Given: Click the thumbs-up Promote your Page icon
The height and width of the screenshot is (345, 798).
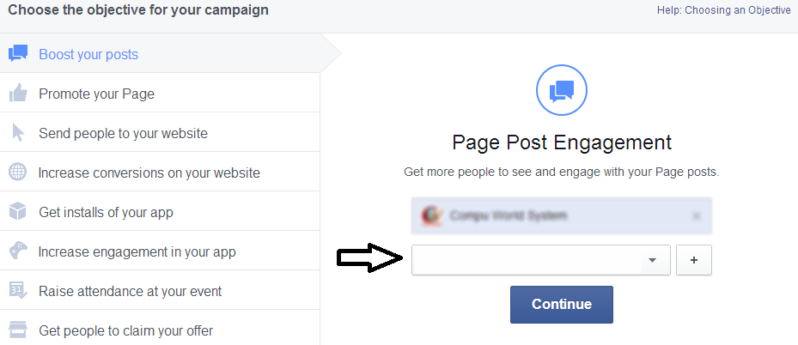Looking at the screenshot, I should pyautogui.click(x=18, y=93).
